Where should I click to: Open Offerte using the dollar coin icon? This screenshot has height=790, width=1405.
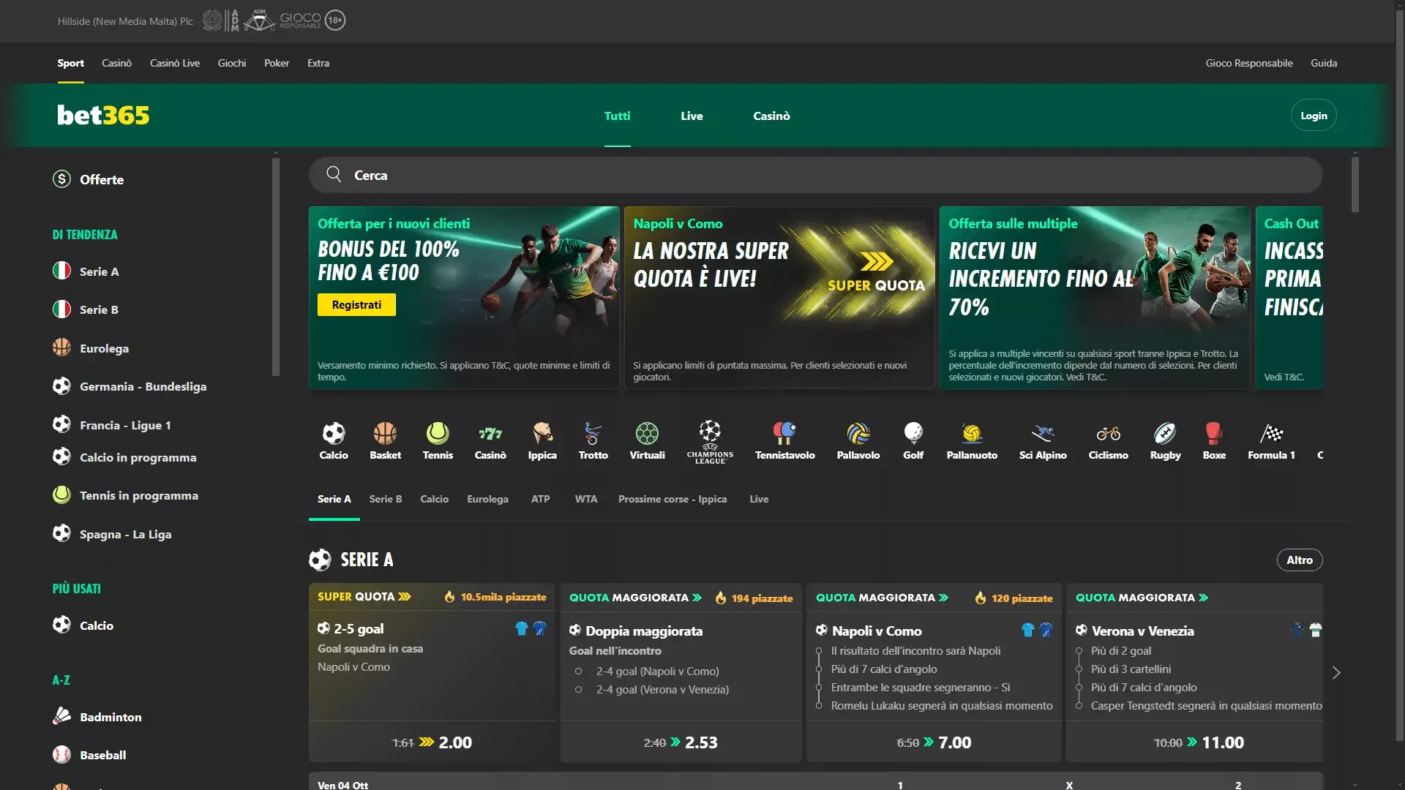tap(61, 178)
